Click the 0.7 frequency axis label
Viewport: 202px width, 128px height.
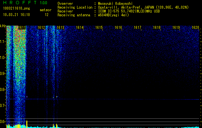(x=3, y=106)
